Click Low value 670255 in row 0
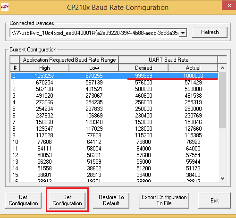The height and width of the screenshot is (218, 236). pos(94,76)
